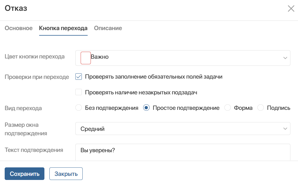The height and width of the screenshot is (182, 298).
Task: Click the red-outlined color swatch next to Важно
Action: click(86, 58)
